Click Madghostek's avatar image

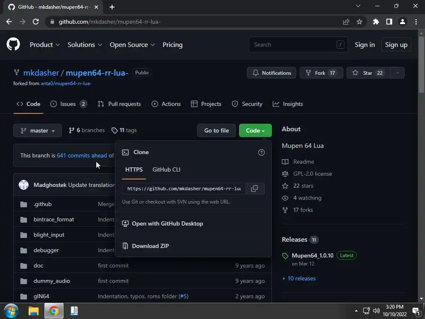click(24, 185)
